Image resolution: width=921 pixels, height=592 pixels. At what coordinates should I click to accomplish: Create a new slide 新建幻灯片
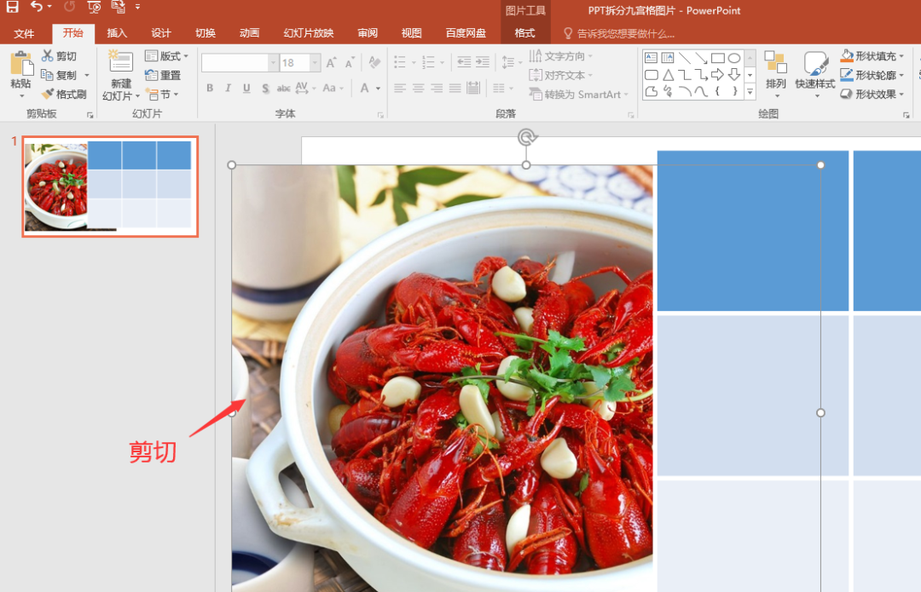coord(121,75)
